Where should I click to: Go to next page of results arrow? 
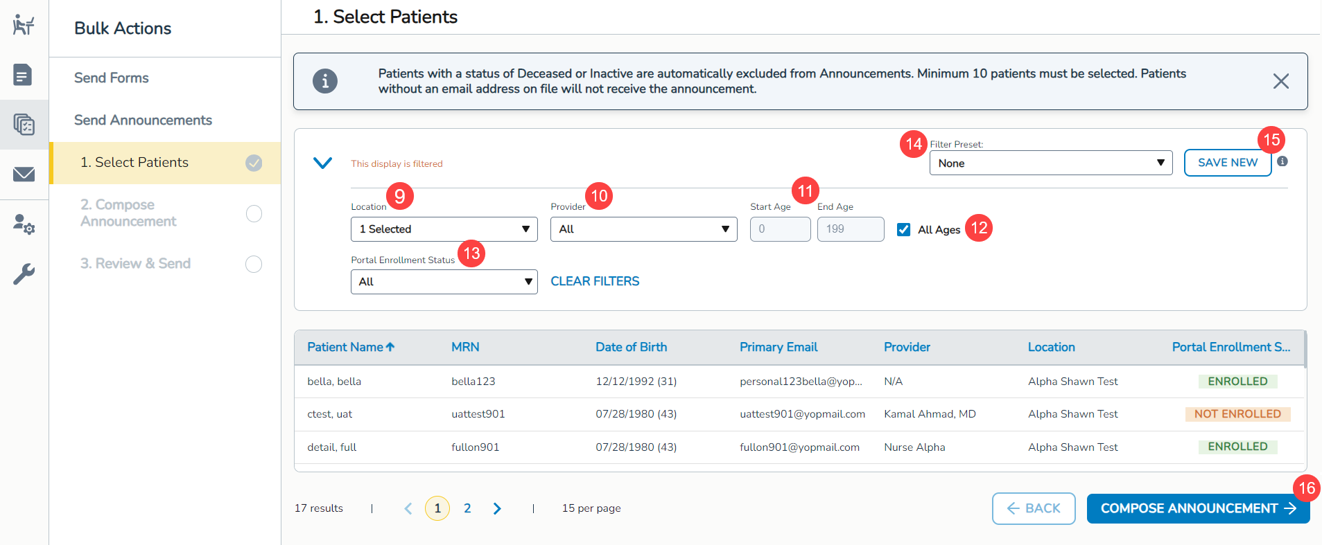[x=497, y=508]
